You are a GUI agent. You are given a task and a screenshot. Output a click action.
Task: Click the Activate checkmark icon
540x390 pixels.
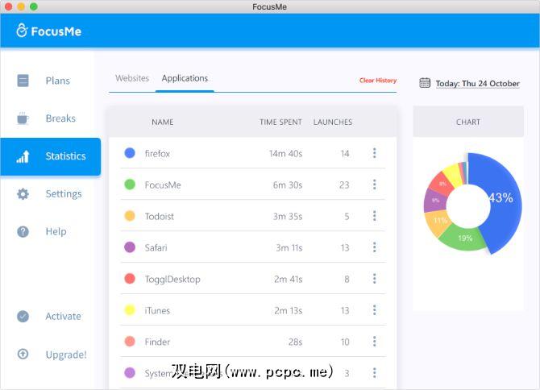click(23, 316)
